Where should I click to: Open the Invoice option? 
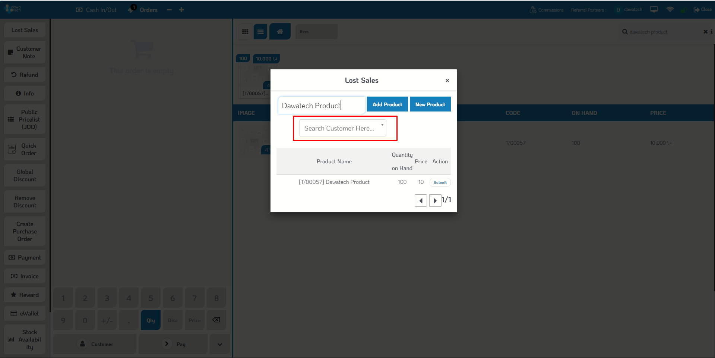pyautogui.click(x=25, y=276)
